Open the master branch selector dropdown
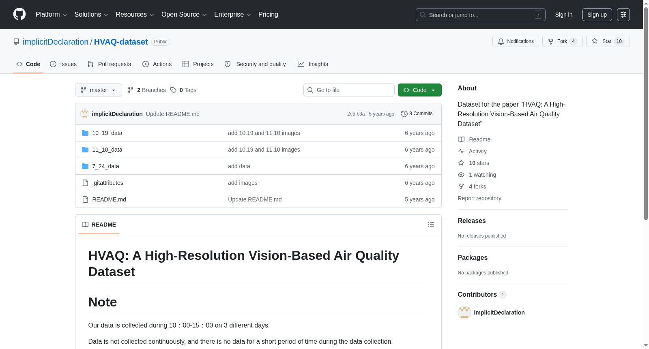 pos(99,90)
